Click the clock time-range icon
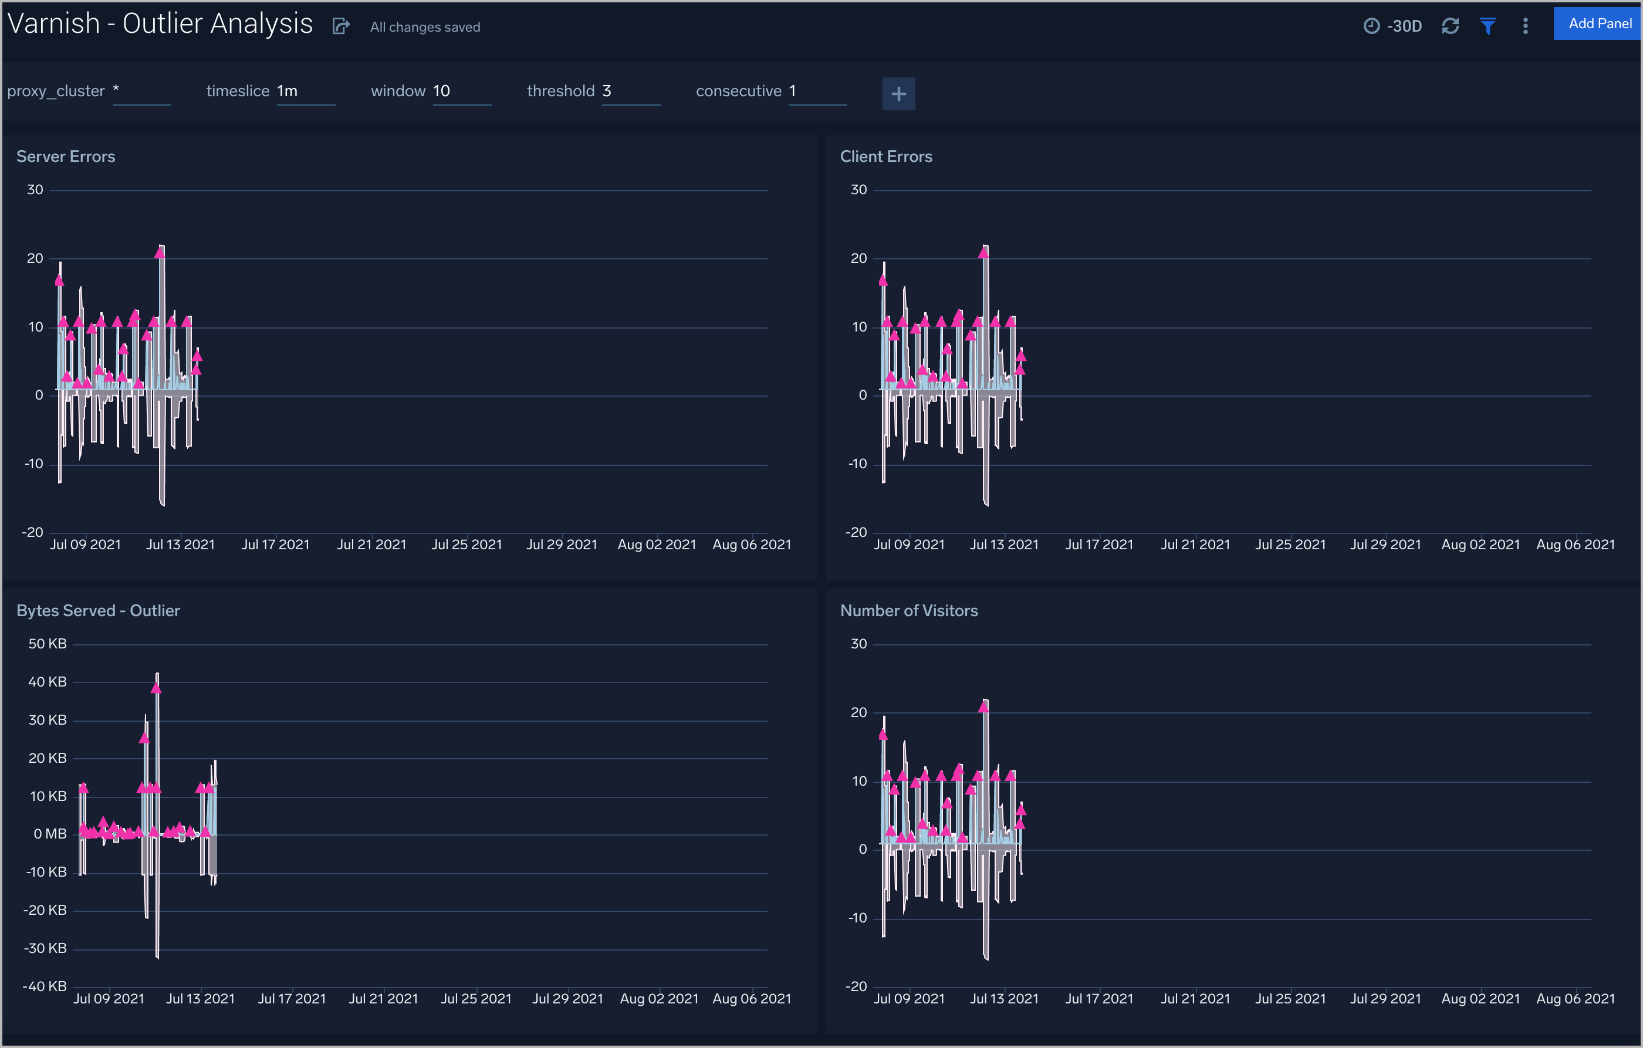Screen dimensions: 1643x1048 (1371, 26)
